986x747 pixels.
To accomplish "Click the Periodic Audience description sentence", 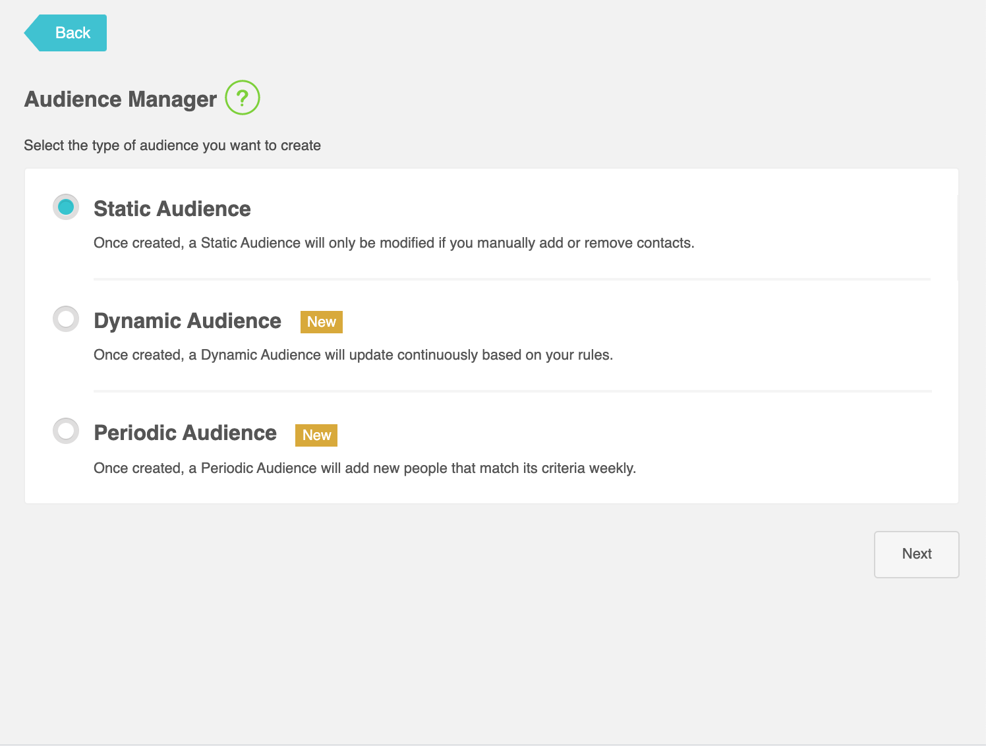I will (364, 468).
